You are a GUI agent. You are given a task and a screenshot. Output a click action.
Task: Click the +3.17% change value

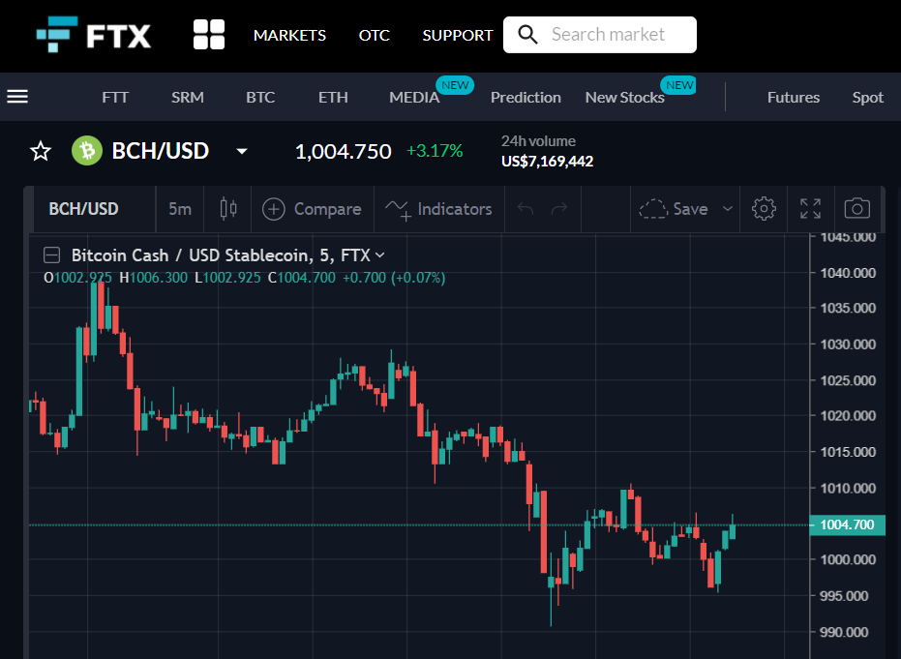coord(435,151)
